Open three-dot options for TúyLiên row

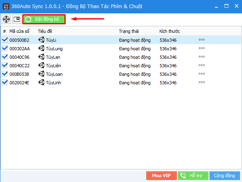click(x=201, y=65)
